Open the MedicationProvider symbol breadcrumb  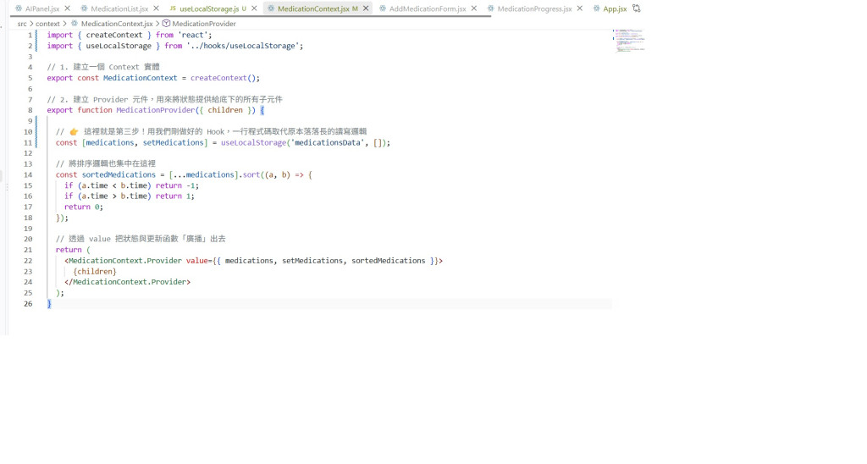pyautogui.click(x=203, y=24)
